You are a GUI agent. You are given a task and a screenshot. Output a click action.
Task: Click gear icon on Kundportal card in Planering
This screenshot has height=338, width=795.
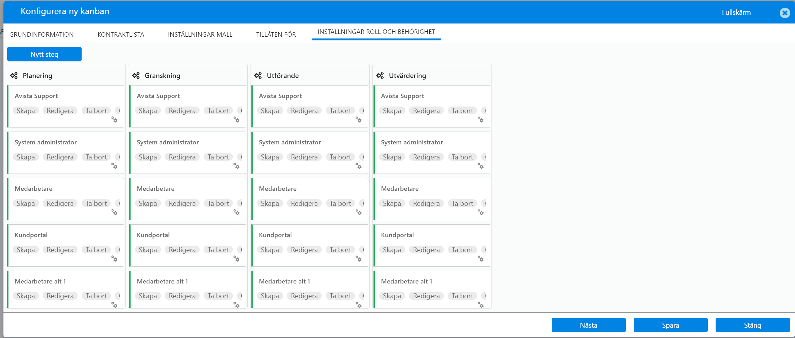pos(115,259)
